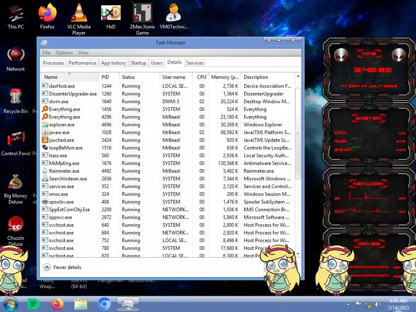
Task: Open the green notes app in taskbar
Action: (x=33, y=304)
